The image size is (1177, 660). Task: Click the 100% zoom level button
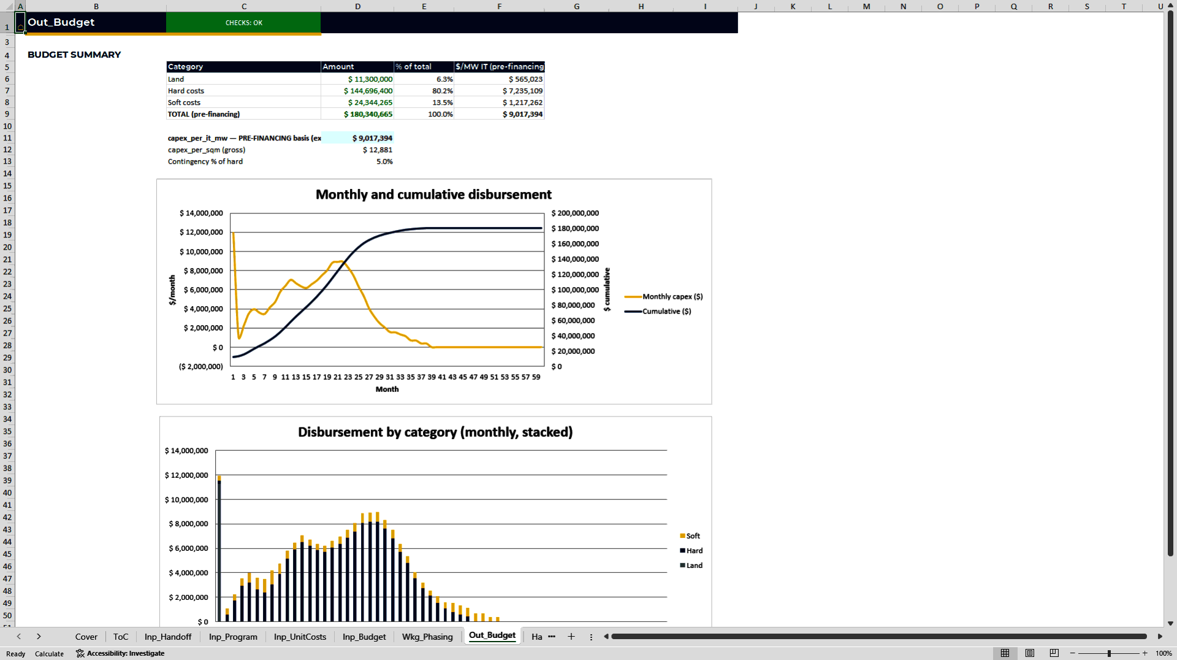pos(1164,653)
